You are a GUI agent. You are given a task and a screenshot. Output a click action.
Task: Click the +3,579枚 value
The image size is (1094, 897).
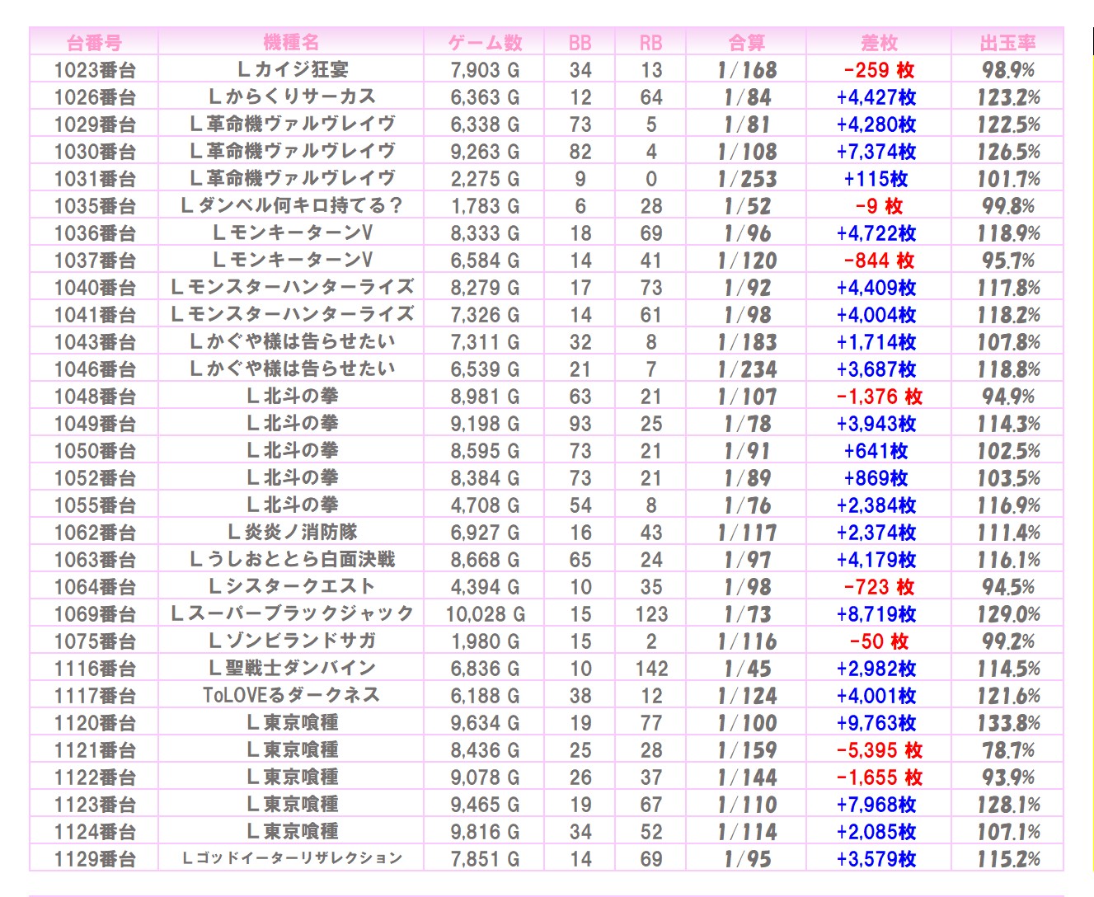pyautogui.click(x=876, y=859)
